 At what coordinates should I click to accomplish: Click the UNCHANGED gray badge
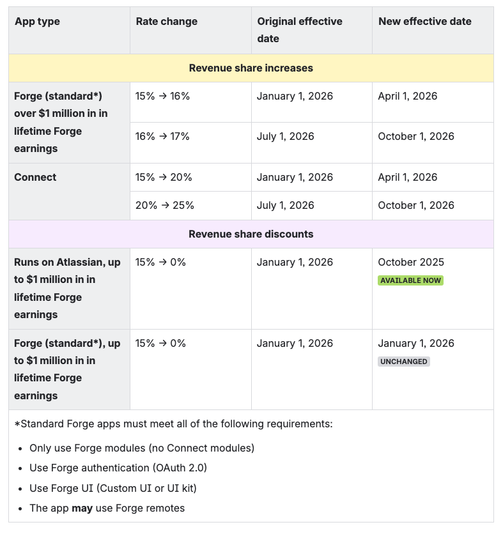click(x=403, y=362)
